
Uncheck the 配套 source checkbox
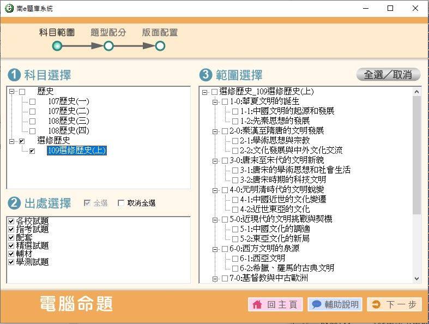click(x=11, y=237)
